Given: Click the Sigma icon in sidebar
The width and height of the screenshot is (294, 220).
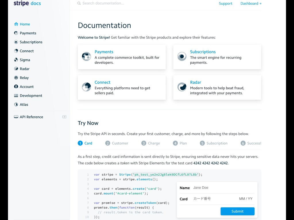Looking at the screenshot, I should coord(16,60).
